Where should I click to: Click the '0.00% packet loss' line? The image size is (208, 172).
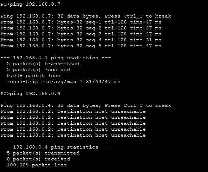point(34,76)
